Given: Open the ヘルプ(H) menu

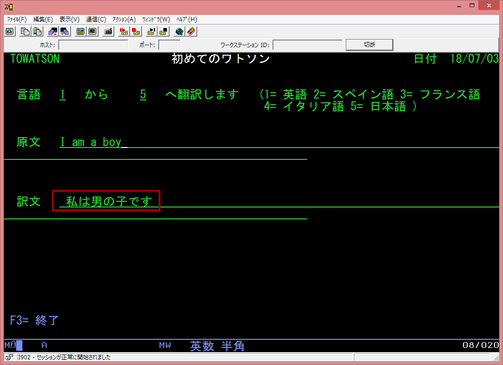Looking at the screenshot, I should (186, 20).
